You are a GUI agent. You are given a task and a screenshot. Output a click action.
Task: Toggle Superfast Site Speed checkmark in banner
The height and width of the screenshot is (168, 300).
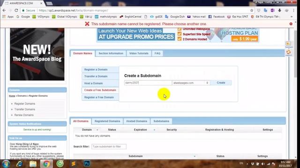tap(179, 34)
